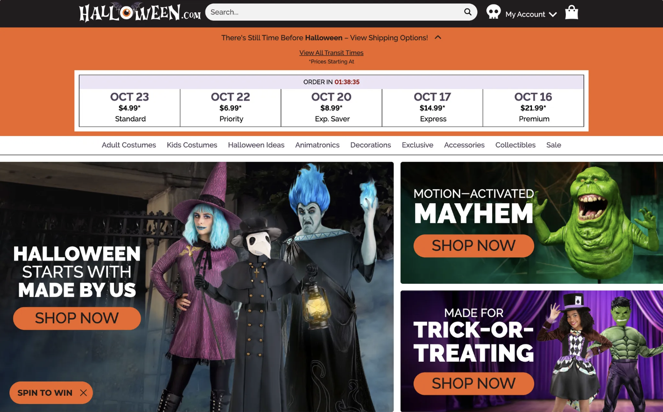Image resolution: width=663 pixels, height=412 pixels.
Task: Shop Now on Trick-or-Treating banner
Action: [474, 384]
